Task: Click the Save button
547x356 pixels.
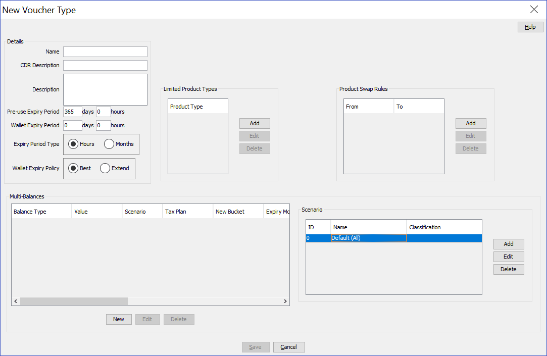Action: [256, 347]
